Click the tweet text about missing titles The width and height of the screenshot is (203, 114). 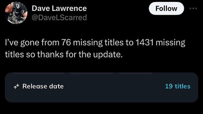(95, 48)
